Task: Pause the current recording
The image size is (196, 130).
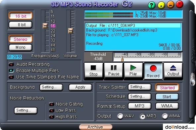Action: pyautogui.click(x=114, y=71)
